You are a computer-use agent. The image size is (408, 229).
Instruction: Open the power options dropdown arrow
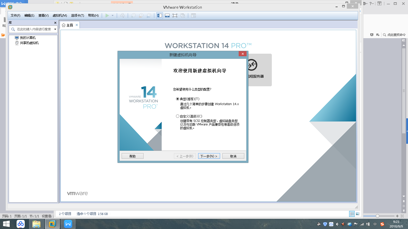[112, 16]
